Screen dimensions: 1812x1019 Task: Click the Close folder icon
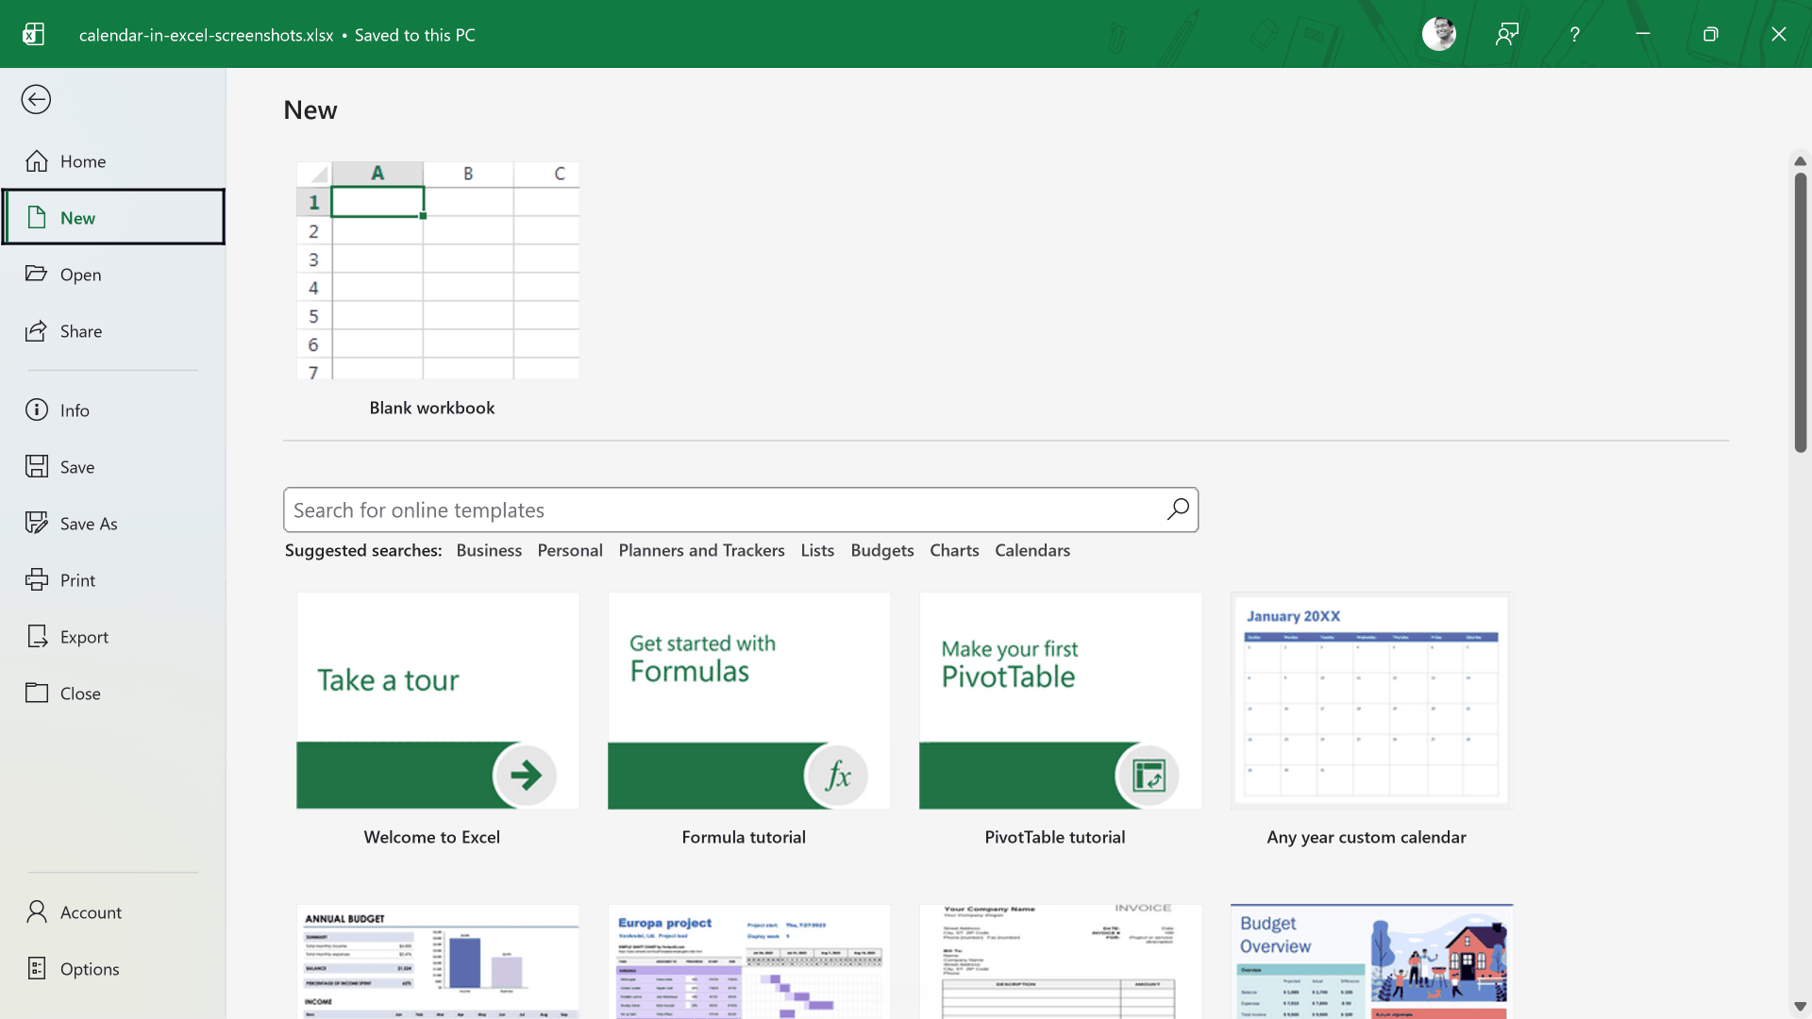coord(36,693)
